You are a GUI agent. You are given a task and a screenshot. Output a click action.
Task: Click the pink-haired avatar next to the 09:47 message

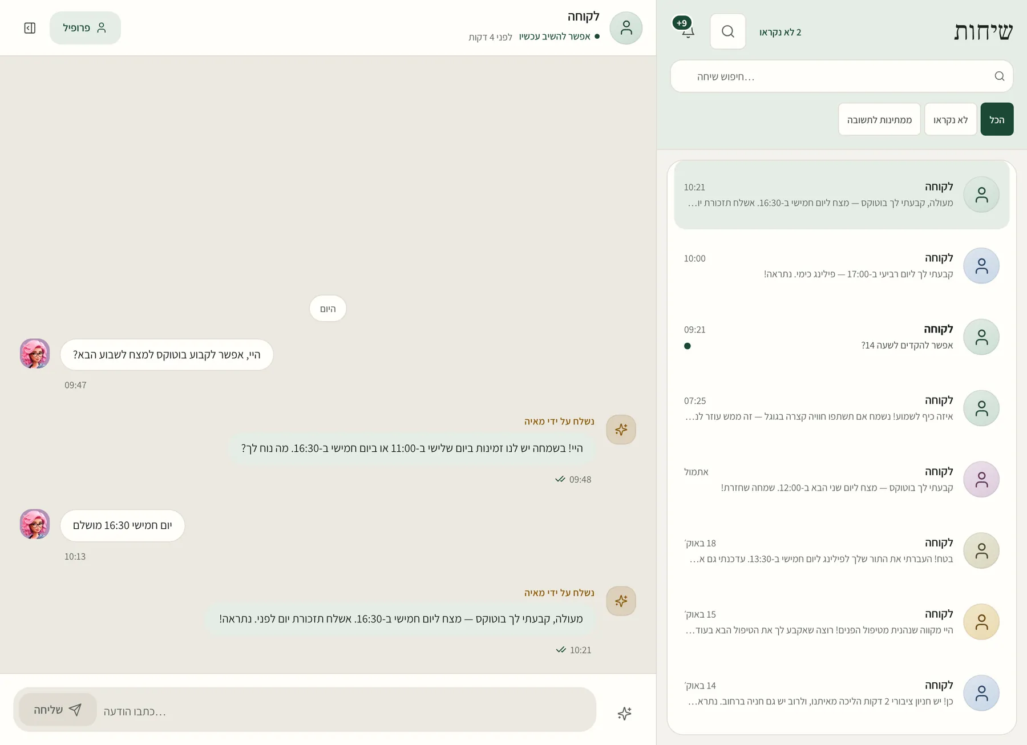pos(35,354)
